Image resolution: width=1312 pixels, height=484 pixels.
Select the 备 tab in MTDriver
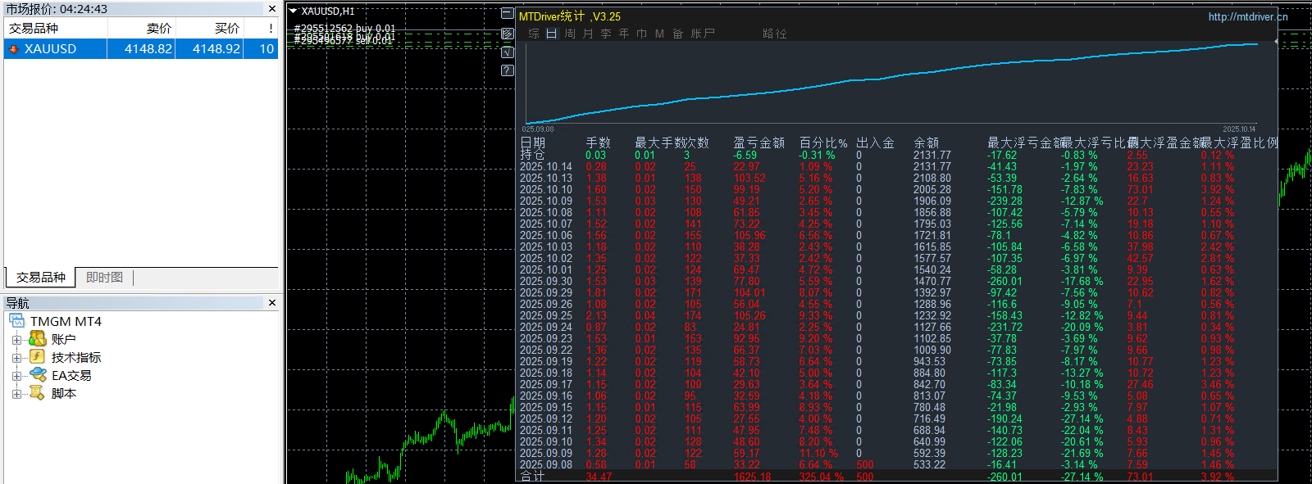click(x=677, y=34)
